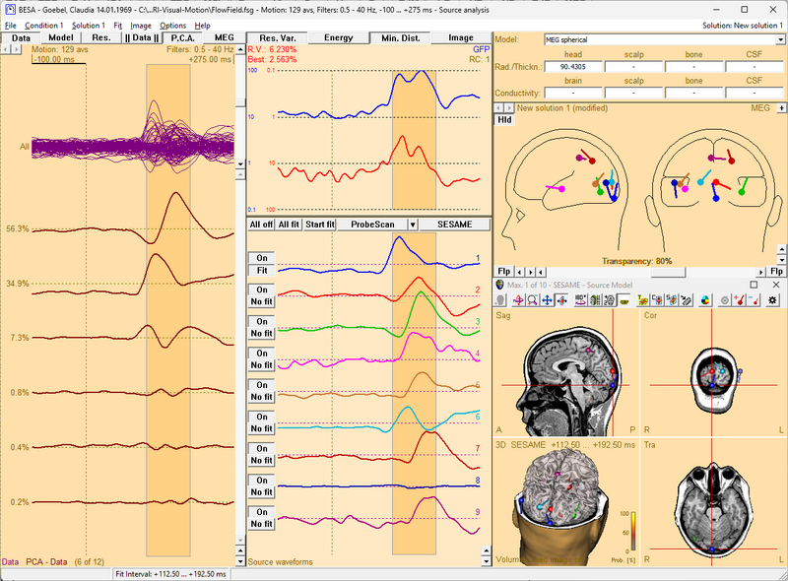788x581 pixels.
Task: Toggle the On button for source 3
Action: tap(261, 321)
